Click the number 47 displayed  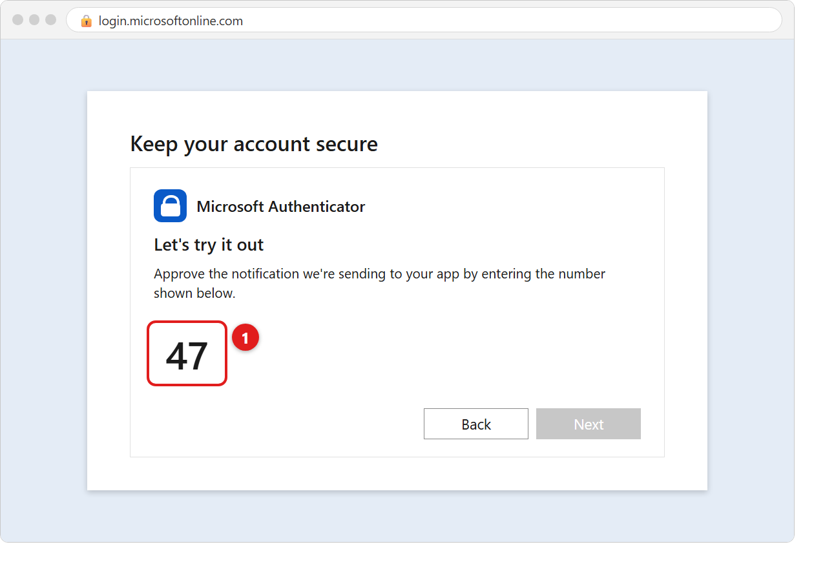click(x=187, y=355)
